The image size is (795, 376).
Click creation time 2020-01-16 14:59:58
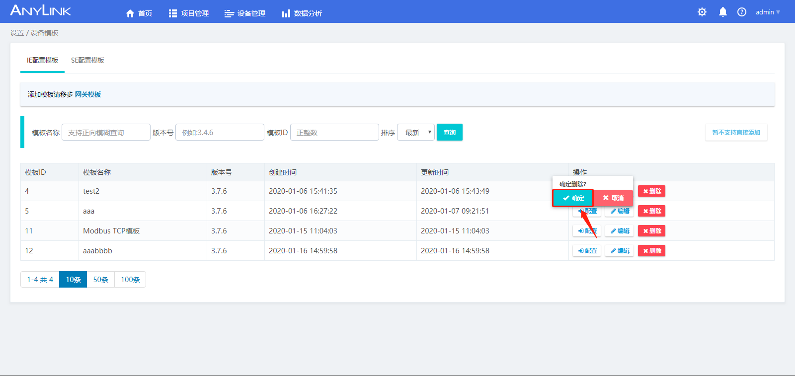pyautogui.click(x=303, y=251)
